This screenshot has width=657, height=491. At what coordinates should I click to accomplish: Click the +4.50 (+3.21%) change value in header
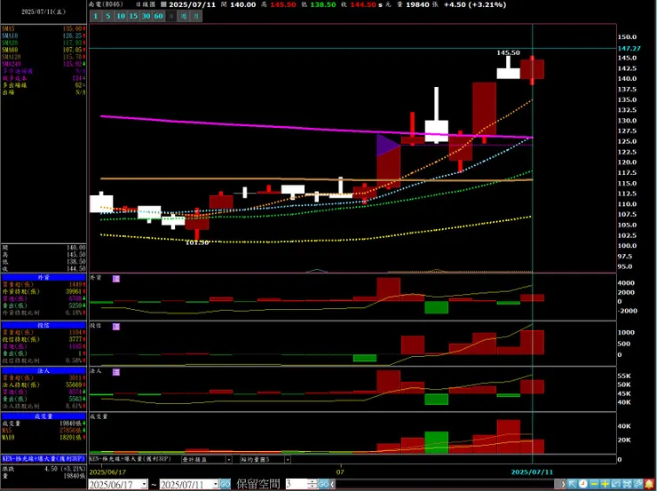(x=475, y=4)
